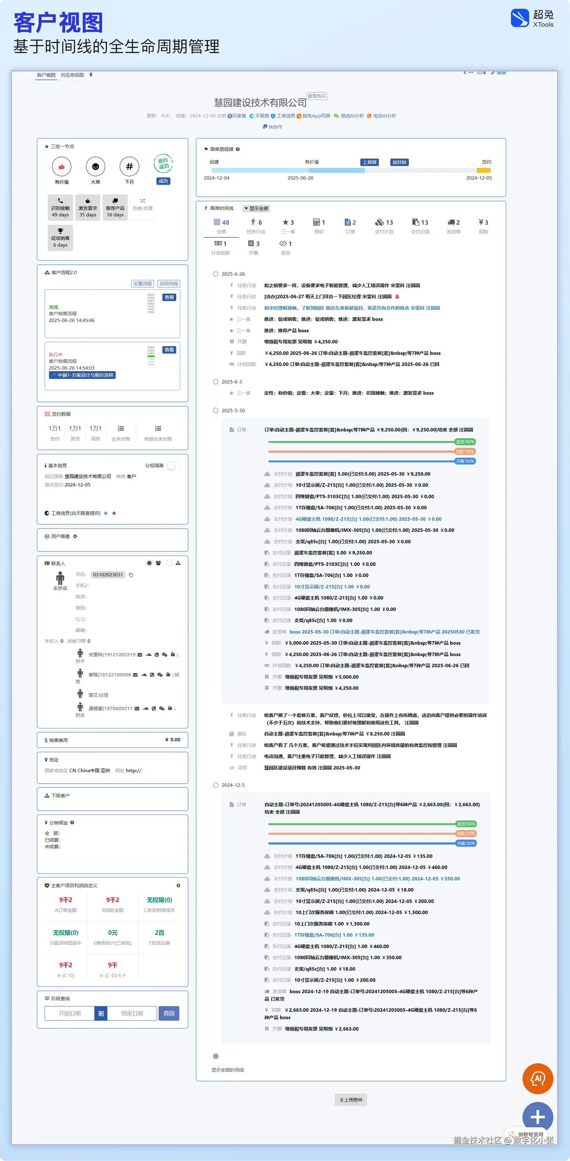Click the 往来对账 list icon

point(121,428)
